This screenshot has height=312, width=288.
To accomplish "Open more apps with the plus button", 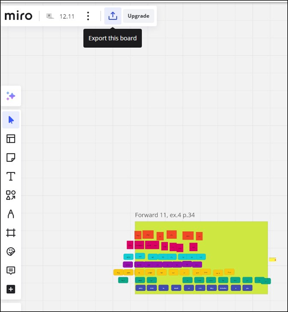I will click(x=11, y=289).
